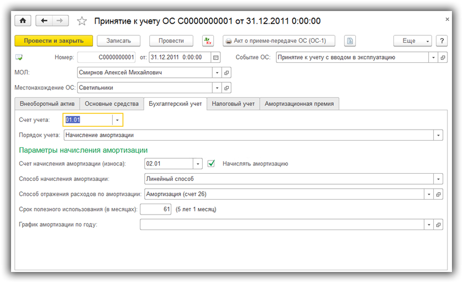The height and width of the screenshot is (283, 463).
Task: Expand the Счет учета 01.01 dropdown
Action: click(x=117, y=120)
